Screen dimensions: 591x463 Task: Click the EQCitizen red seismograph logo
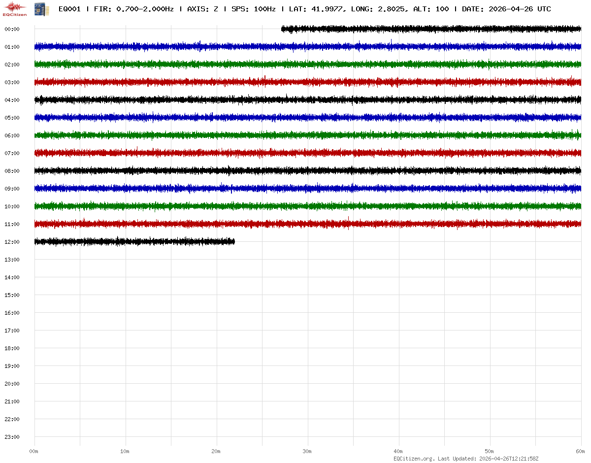[15, 8]
